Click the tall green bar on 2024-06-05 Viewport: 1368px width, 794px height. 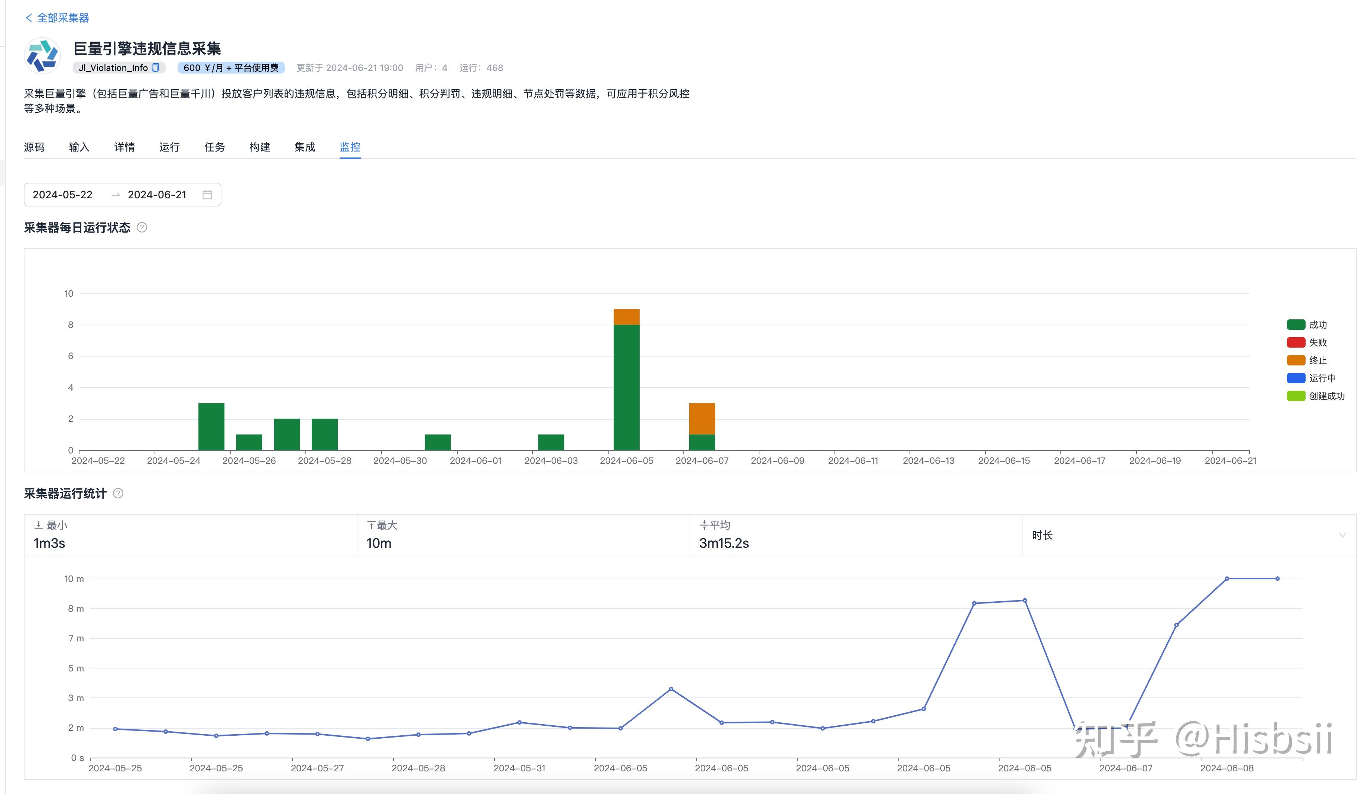tap(626, 388)
